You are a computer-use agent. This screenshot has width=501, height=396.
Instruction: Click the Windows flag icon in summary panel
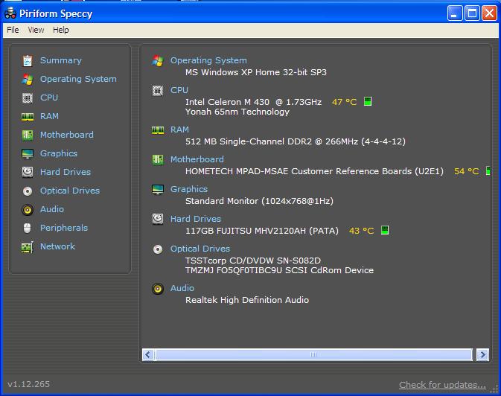coord(158,60)
